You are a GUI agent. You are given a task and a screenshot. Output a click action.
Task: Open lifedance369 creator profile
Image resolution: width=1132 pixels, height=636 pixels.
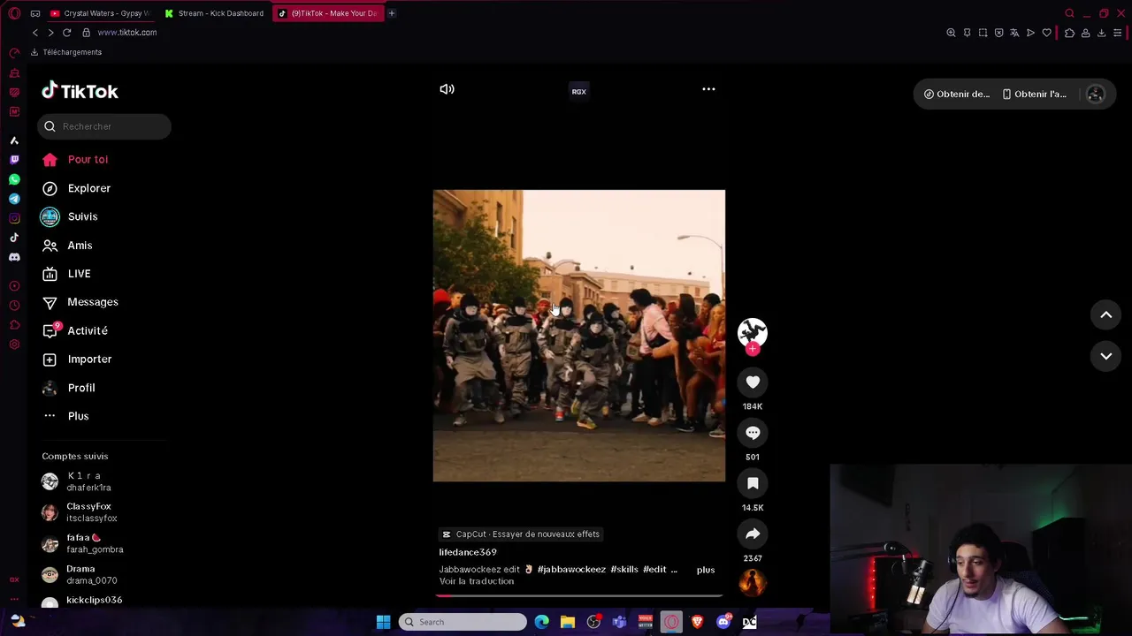point(468,552)
